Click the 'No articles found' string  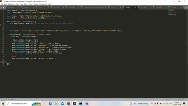point(46,58)
